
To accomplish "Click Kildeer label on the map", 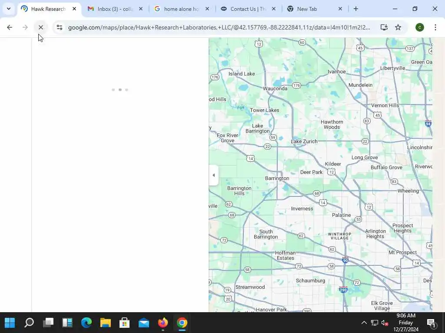I will point(333,163).
